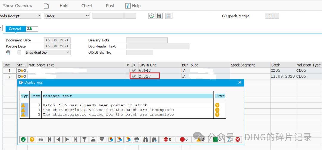Toggle the W checkbox on line 1
This screenshot has height=150, width=322.
tap(128, 70)
